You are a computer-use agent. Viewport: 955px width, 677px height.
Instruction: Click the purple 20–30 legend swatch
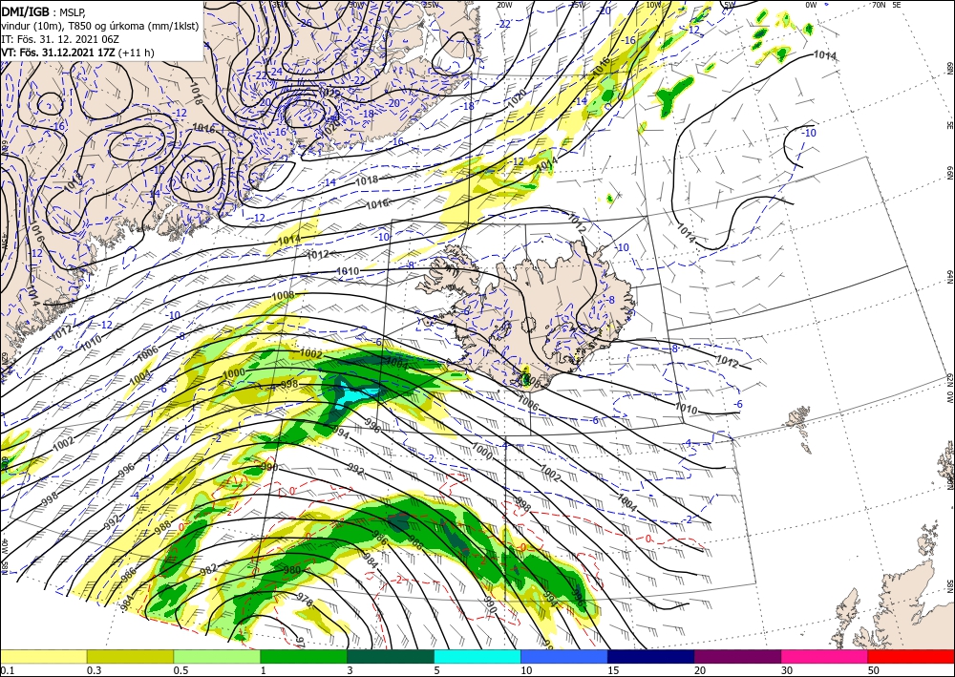coord(737,656)
